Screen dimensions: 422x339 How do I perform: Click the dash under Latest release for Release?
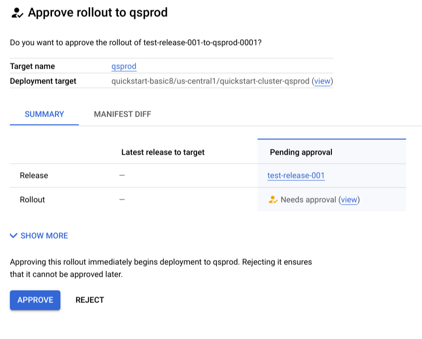[x=121, y=175]
